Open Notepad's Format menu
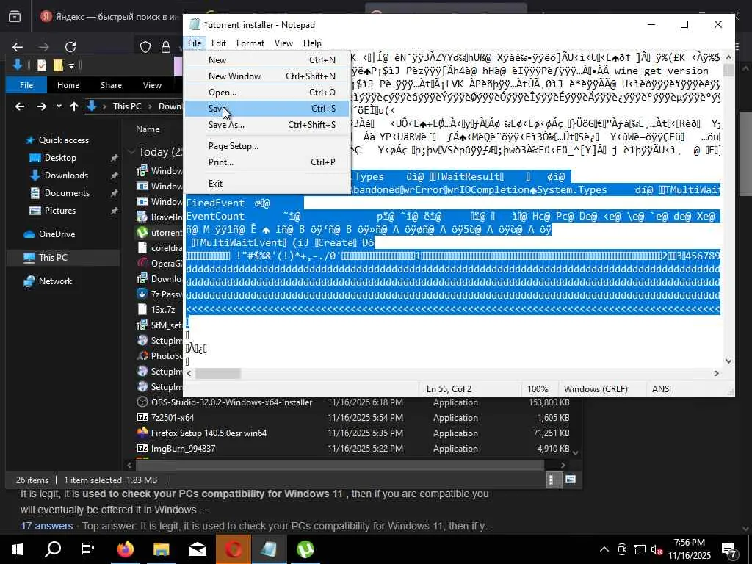 [x=250, y=43]
